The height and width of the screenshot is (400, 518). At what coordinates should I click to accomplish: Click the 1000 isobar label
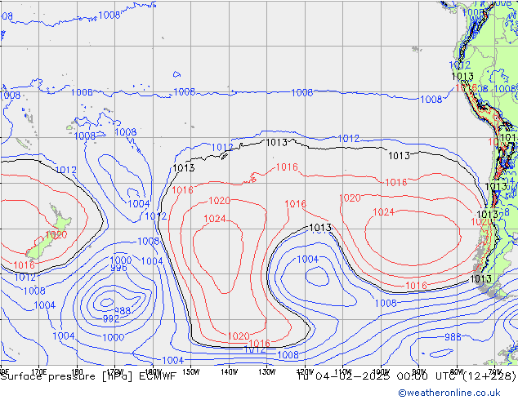point(120,260)
